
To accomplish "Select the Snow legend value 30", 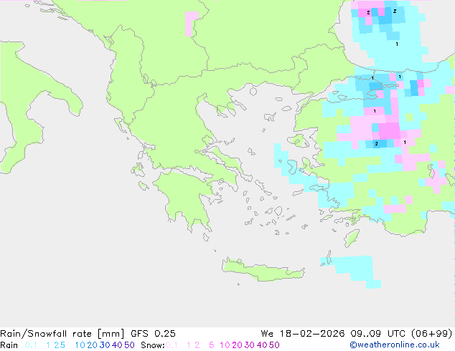I will click(x=250, y=345).
